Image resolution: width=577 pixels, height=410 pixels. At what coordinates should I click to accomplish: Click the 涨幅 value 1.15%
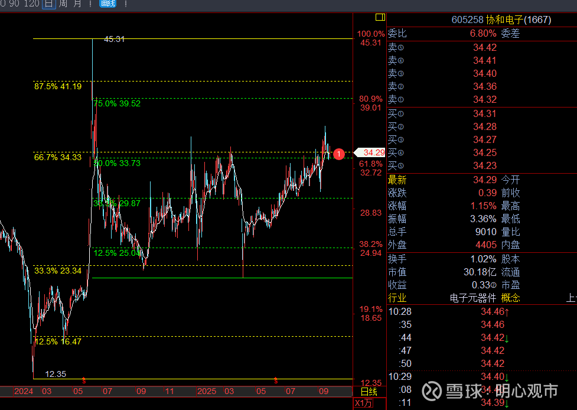pyautogui.click(x=484, y=206)
